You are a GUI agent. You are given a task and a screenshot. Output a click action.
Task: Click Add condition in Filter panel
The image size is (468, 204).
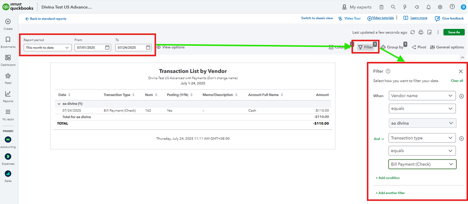(388, 178)
